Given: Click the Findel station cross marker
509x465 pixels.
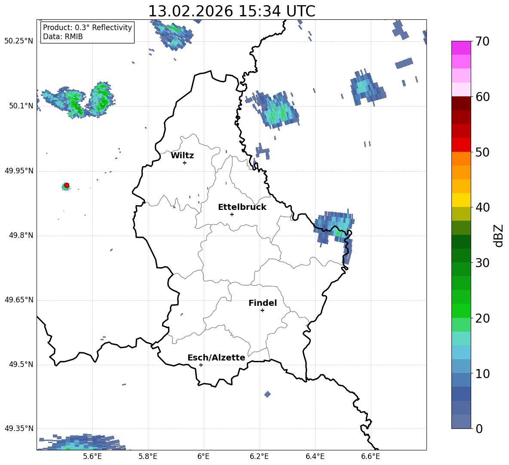Looking at the screenshot, I should [262, 311].
